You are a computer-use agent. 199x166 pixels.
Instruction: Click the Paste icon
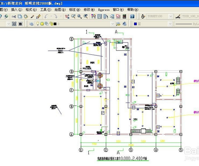[26, 16]
